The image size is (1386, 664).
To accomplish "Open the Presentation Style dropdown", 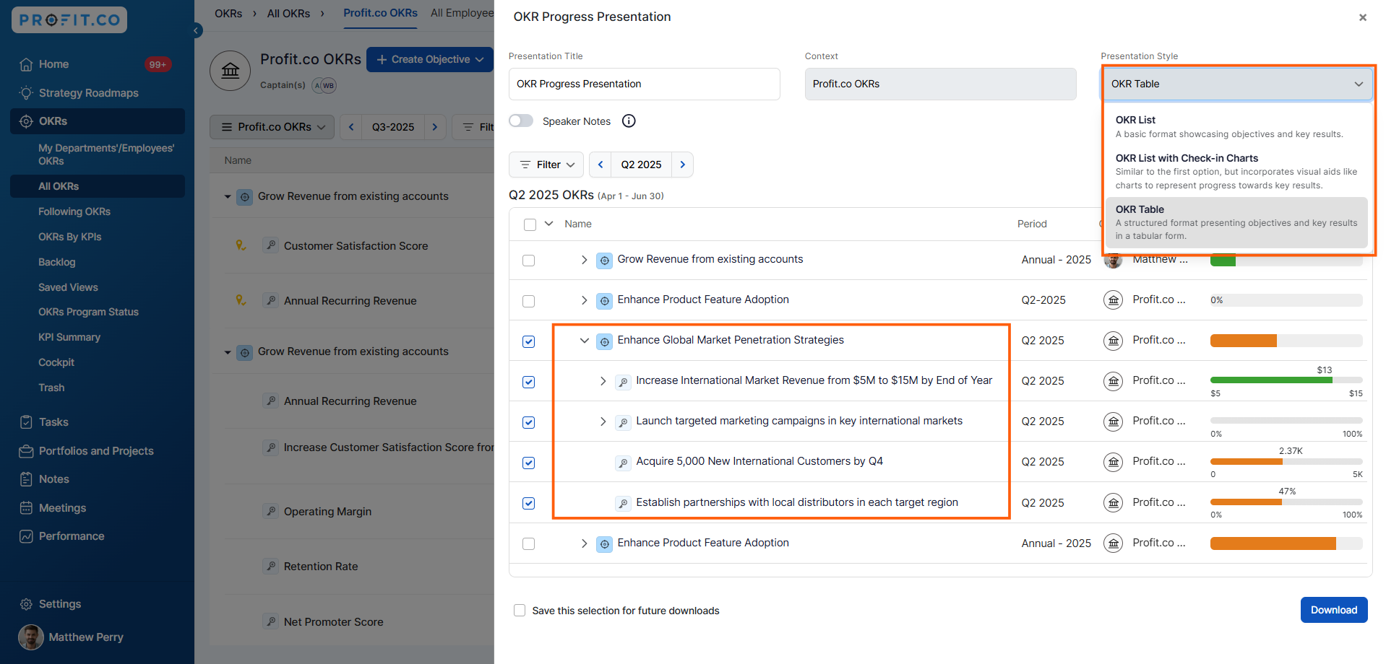I will pos(1236,84).
